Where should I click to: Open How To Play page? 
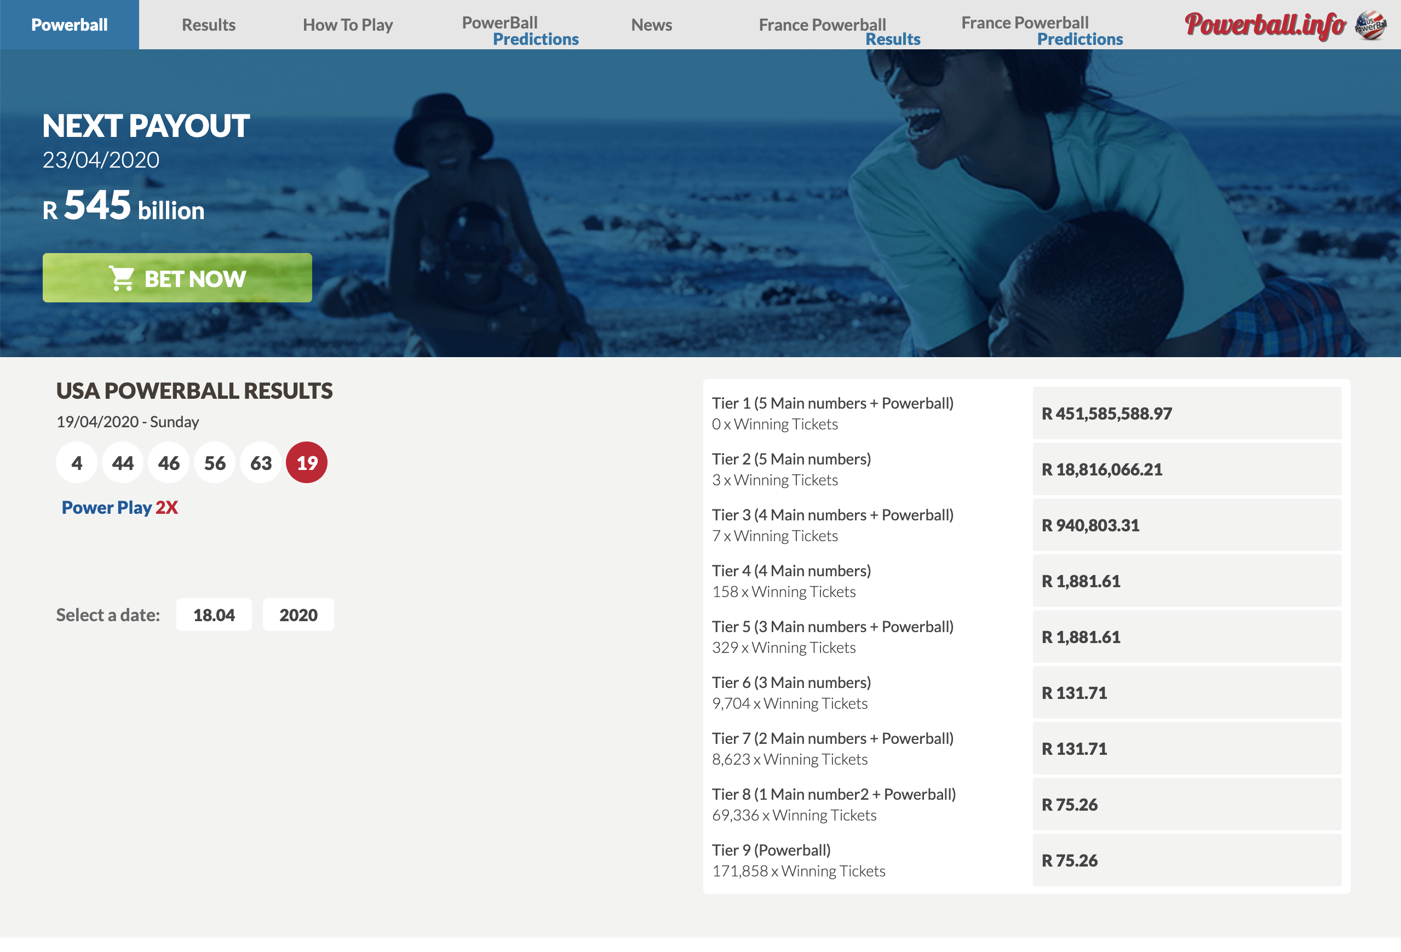point(348,25)
